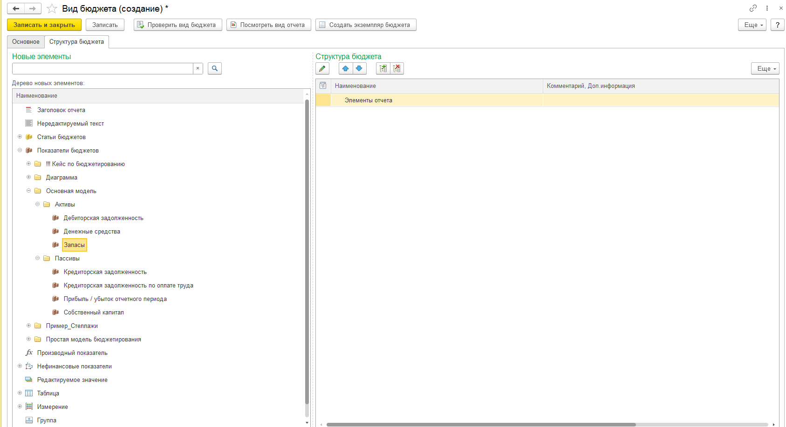
Task: Expand the Нефинансовые показатели node
Action: pos(20,366)
